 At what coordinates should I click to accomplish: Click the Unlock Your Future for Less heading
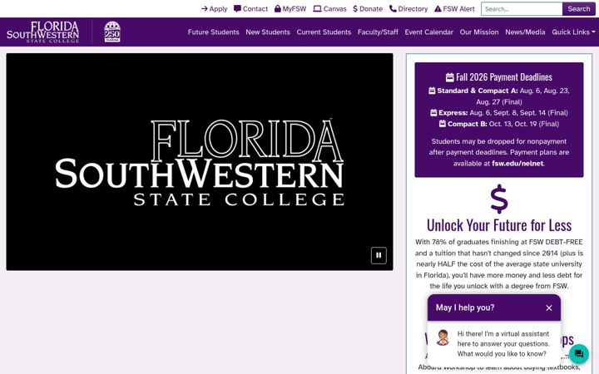[x=499, y=225]
